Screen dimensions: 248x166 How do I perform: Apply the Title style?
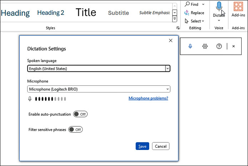[x=86, y=12]
